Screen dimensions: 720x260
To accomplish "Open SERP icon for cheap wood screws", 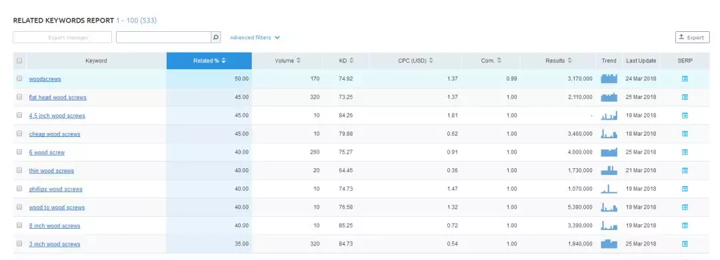I will point(685,134).
